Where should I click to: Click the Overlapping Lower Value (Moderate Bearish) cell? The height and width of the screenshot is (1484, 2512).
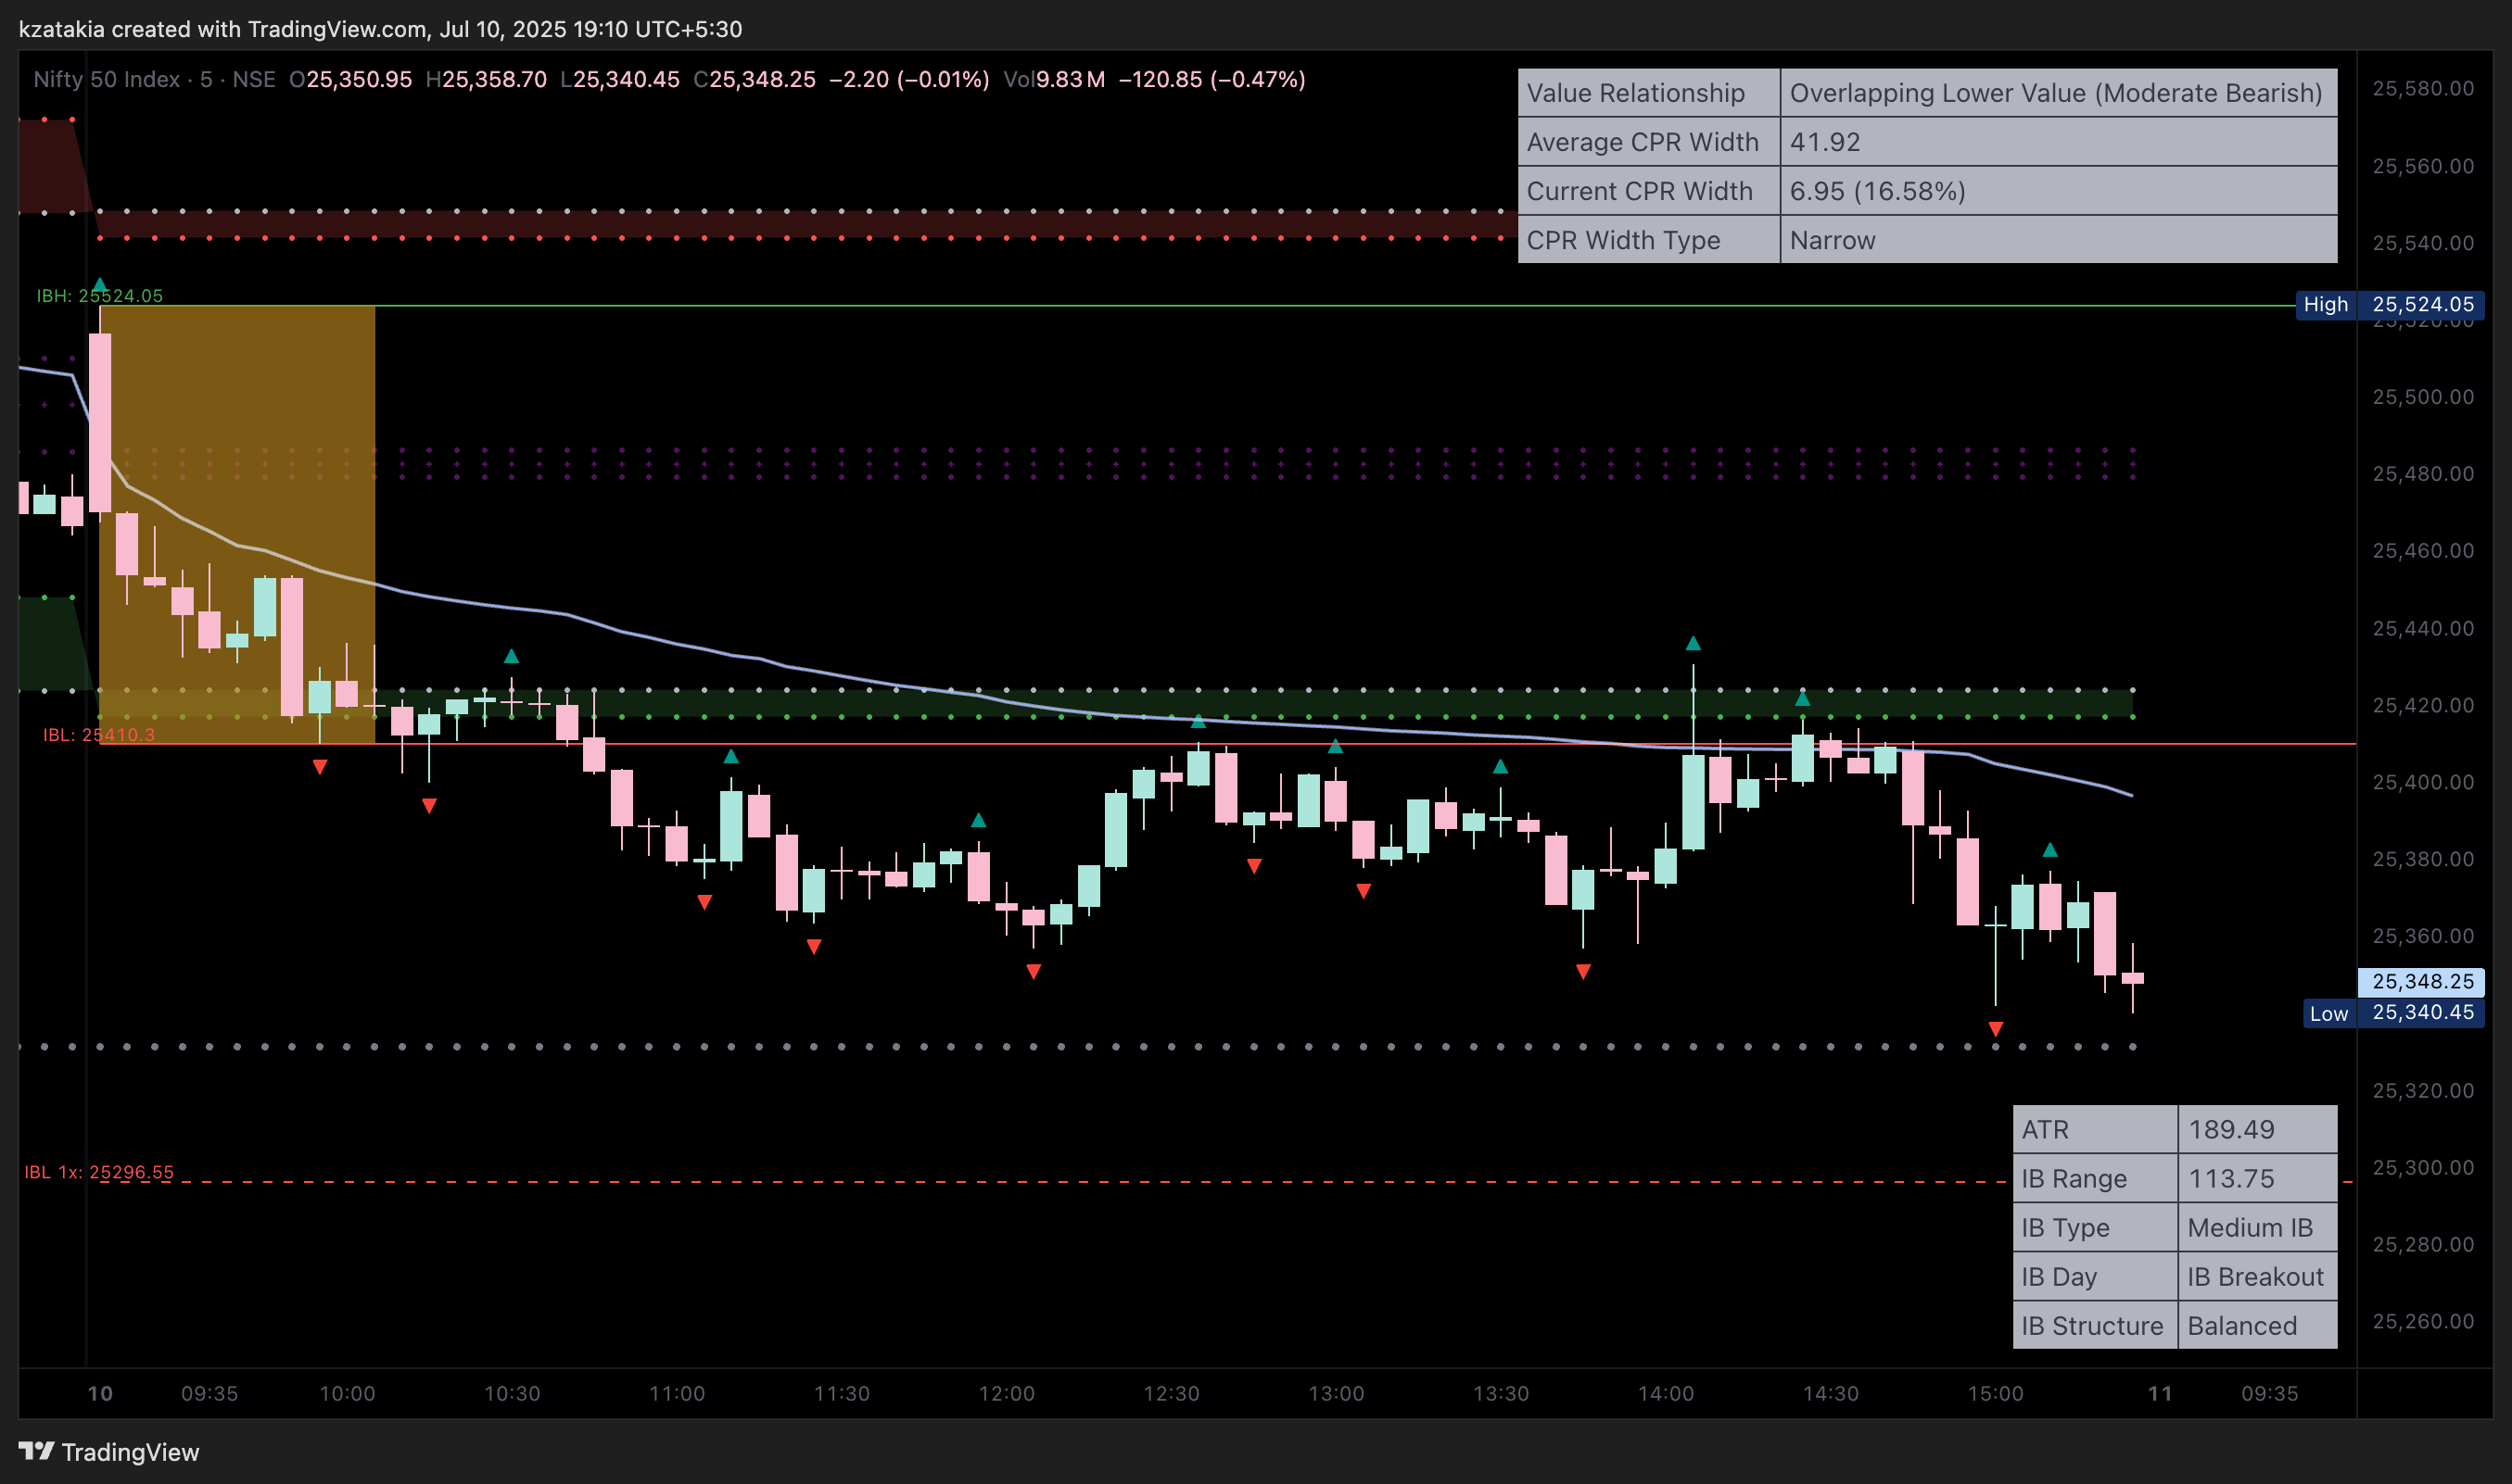point(2059,93)
